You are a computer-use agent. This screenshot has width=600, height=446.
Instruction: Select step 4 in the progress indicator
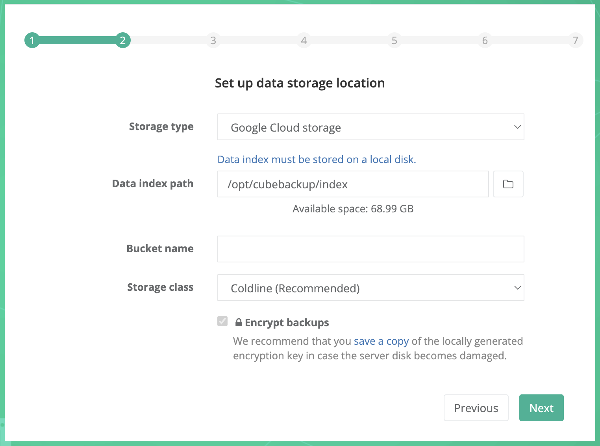[304, 40]
